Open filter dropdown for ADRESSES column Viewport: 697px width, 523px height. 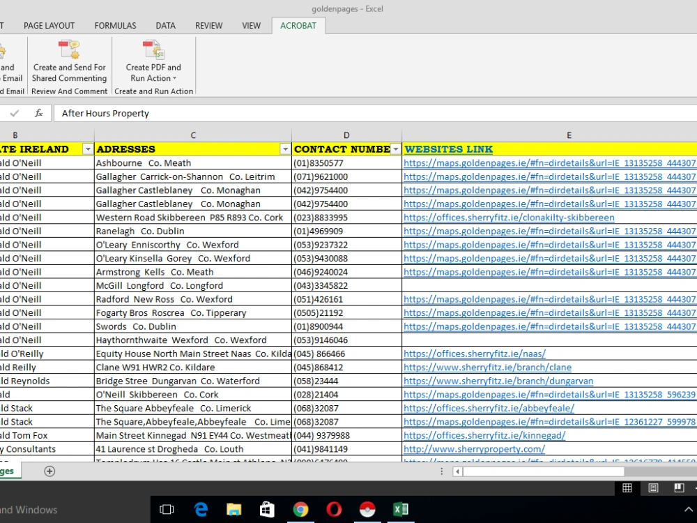(x=285, y=149)
